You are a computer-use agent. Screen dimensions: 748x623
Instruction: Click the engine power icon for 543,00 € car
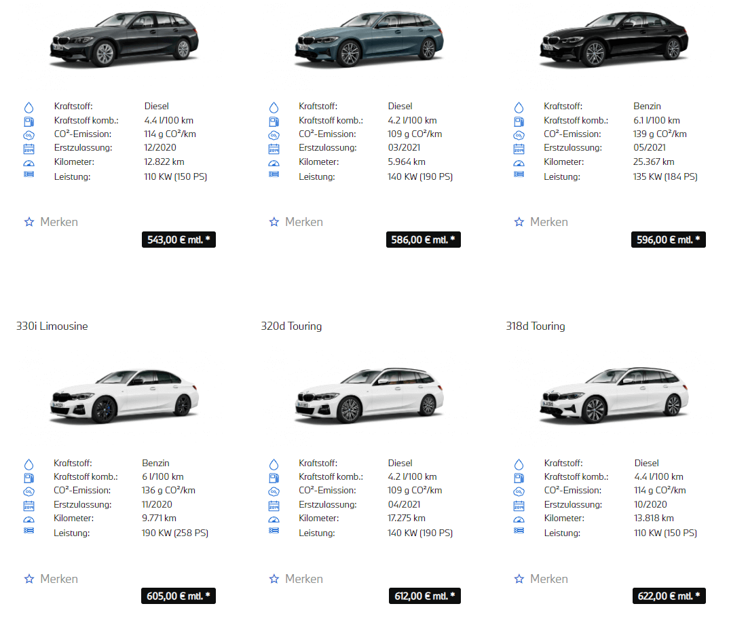click(x=29, y=174)
